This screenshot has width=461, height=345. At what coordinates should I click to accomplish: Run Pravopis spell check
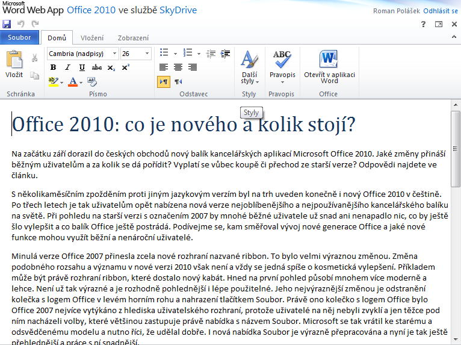tap(282, 64)
